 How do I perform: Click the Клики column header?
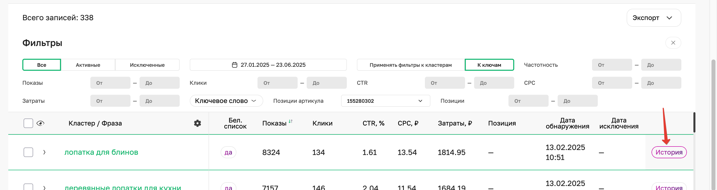coord(322,123)
